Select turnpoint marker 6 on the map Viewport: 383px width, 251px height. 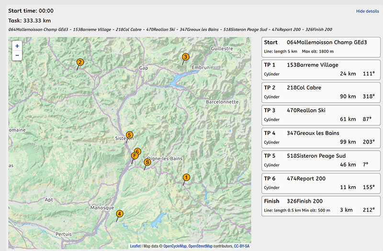[138, 151]
